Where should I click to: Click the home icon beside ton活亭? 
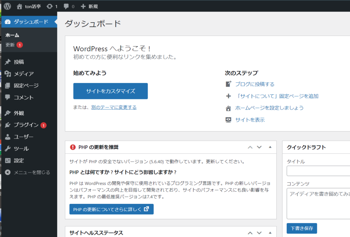coord(19,6)
